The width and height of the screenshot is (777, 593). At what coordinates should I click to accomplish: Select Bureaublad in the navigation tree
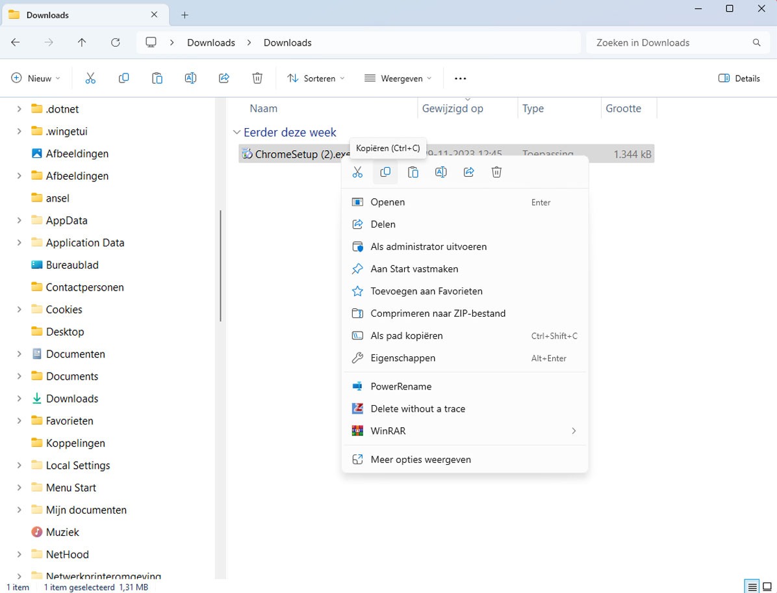pos(64,265)
